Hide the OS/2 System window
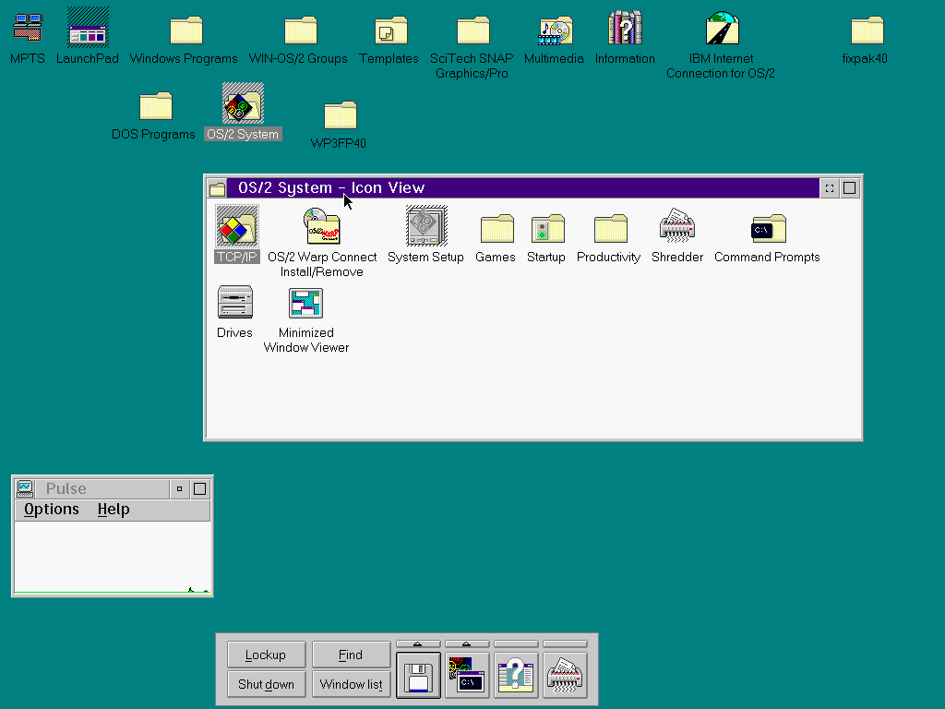Viewport: 945px width, 709px height. (830, 188)
